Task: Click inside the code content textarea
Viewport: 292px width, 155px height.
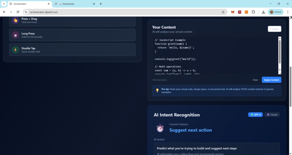Action: click(215, 55)
